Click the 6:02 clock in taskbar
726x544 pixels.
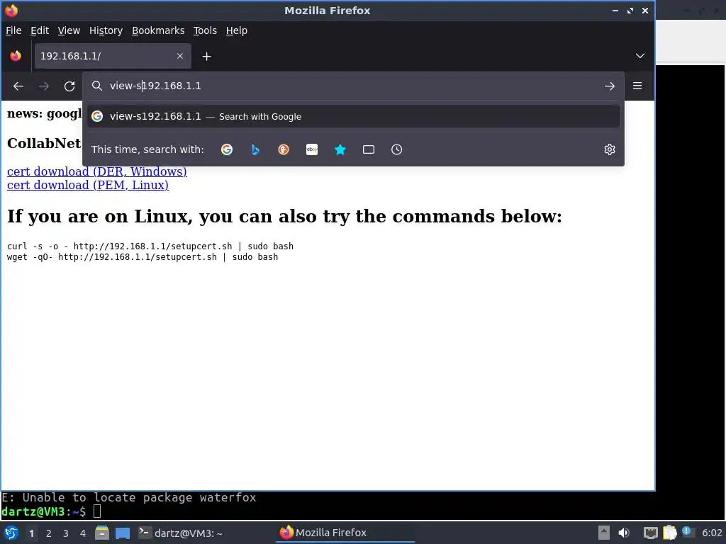point(712,533)
